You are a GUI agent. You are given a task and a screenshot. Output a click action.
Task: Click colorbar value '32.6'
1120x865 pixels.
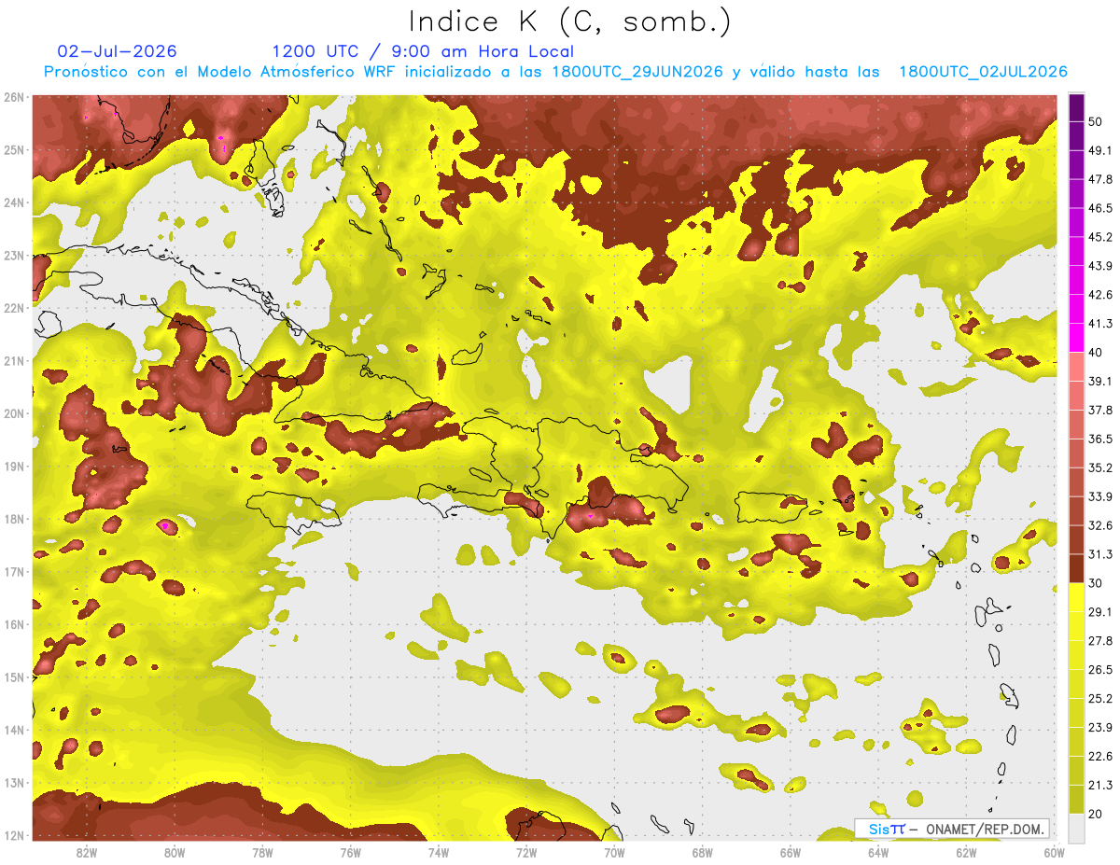click(1099, 525)
